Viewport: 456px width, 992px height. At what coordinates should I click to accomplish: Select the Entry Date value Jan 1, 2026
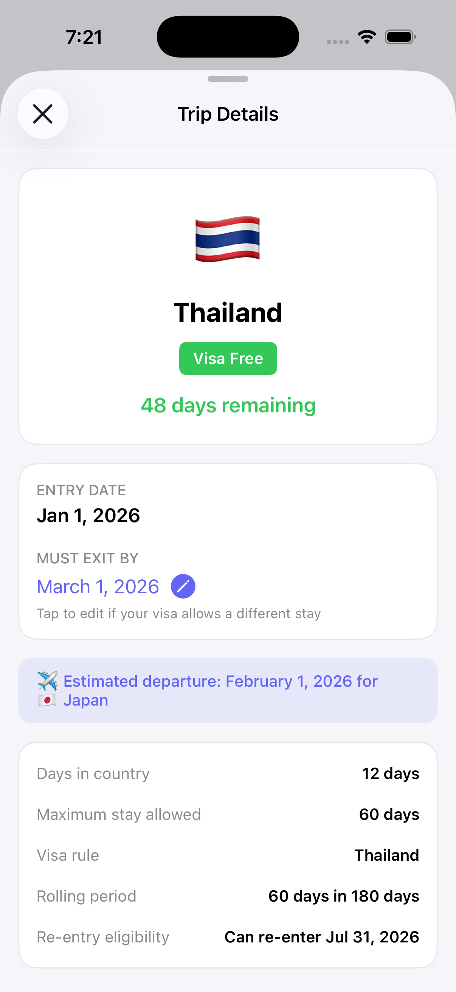coord(88,515)
